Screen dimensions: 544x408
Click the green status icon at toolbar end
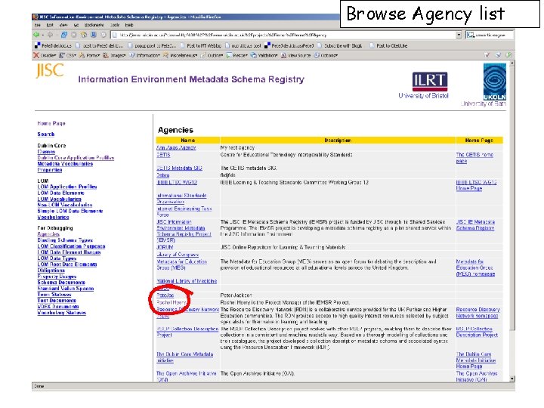coord(509,55)
